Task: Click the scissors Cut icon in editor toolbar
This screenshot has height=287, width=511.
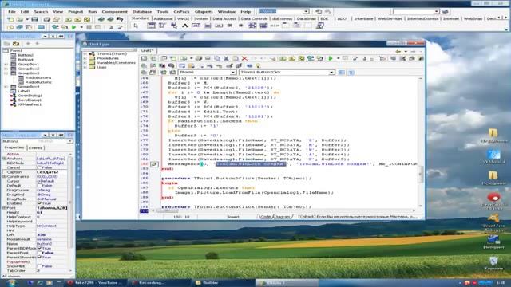Action: click(x=226, y=58)
